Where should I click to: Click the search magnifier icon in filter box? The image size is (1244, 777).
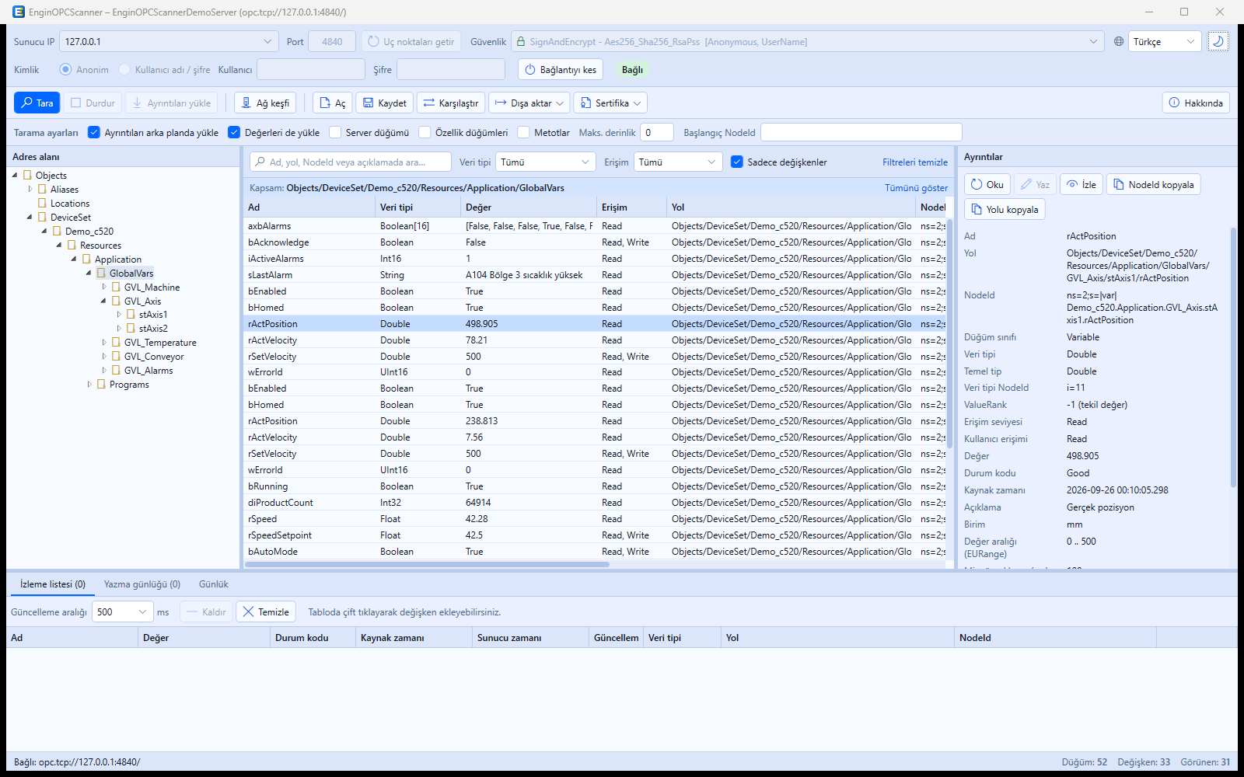(x=260, y=162)
